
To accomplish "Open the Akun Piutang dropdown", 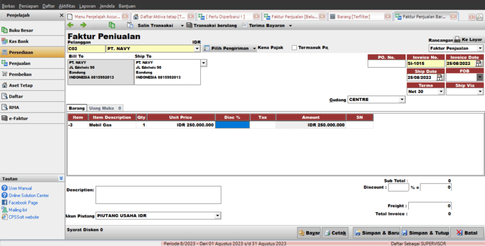I will [x=217, y=216].
